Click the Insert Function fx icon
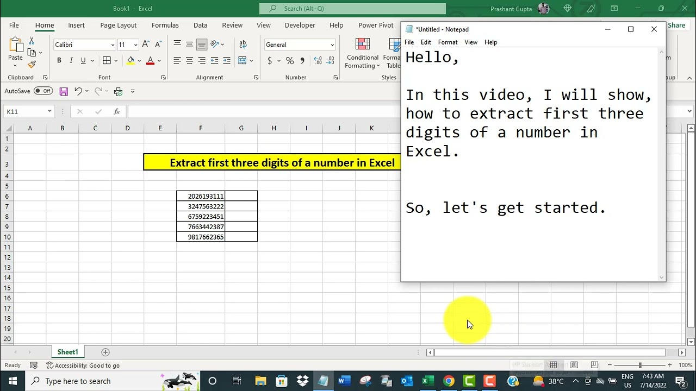The height and width of the screenshot is (391, 696). point(116,111)
